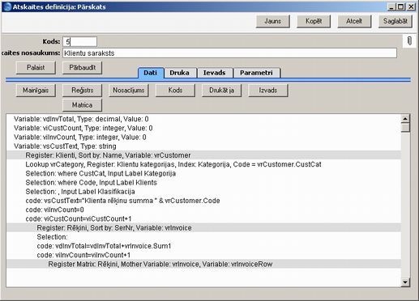Minimize the Atskaites definīcija window

pos(391,6)
